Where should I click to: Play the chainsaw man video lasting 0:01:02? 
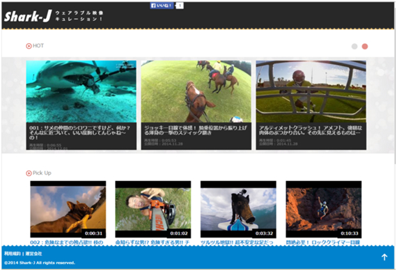pyautogui.click(x=153, y=209)
